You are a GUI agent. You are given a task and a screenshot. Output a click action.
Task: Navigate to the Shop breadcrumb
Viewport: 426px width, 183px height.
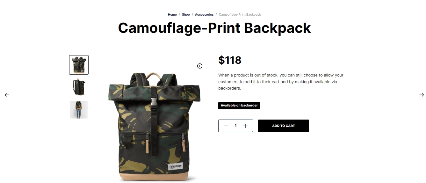tap(186, 15)
